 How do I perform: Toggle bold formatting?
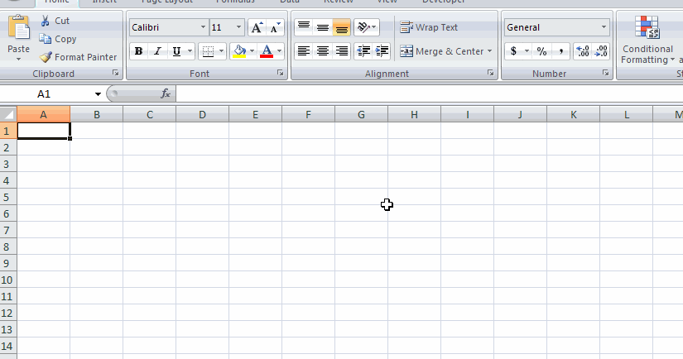pyautogui.click(x=138, y=51)
